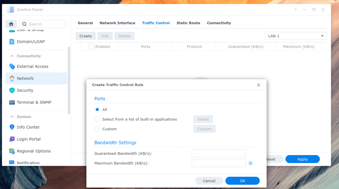Click the Select applications button
339x189 pixels.
tap(203, 119)
